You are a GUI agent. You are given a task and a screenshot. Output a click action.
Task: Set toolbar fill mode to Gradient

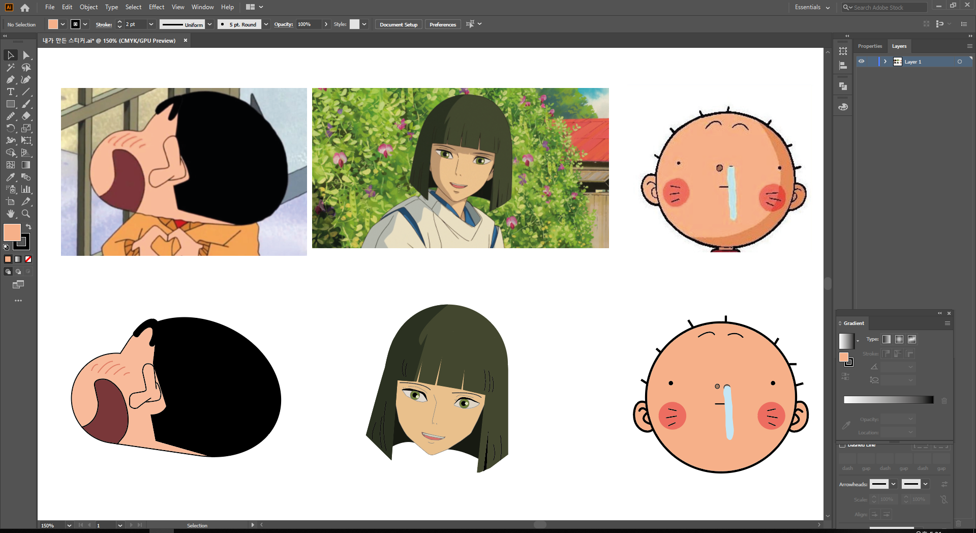[18, 259]
